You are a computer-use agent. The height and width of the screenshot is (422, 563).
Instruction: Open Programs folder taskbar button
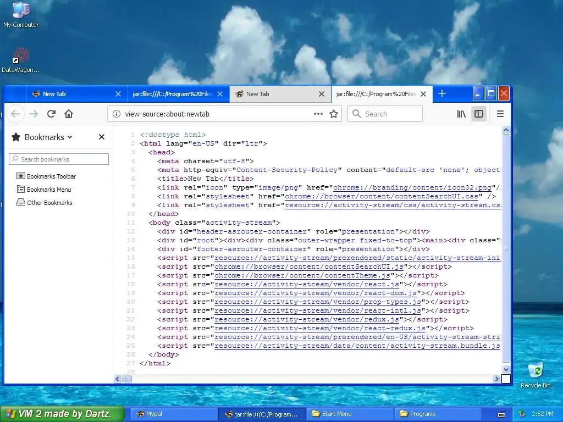click(x=438, y=414)
